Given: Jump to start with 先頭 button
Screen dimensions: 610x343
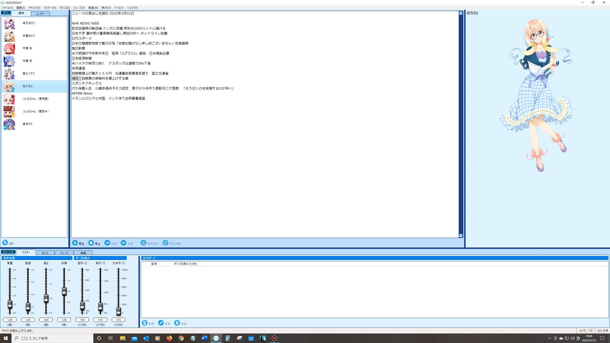Looking at the screenshot, I should click(x=111, y=243).
